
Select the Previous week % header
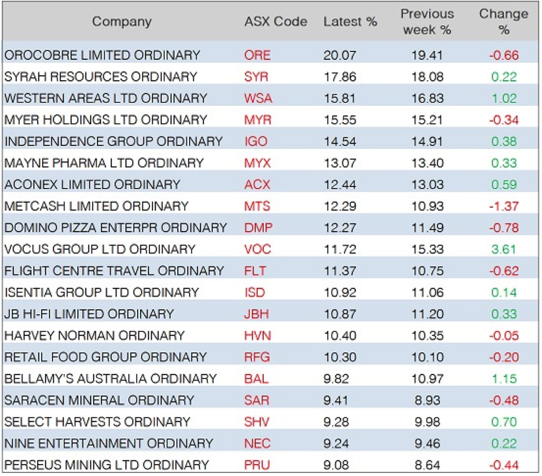427,22
